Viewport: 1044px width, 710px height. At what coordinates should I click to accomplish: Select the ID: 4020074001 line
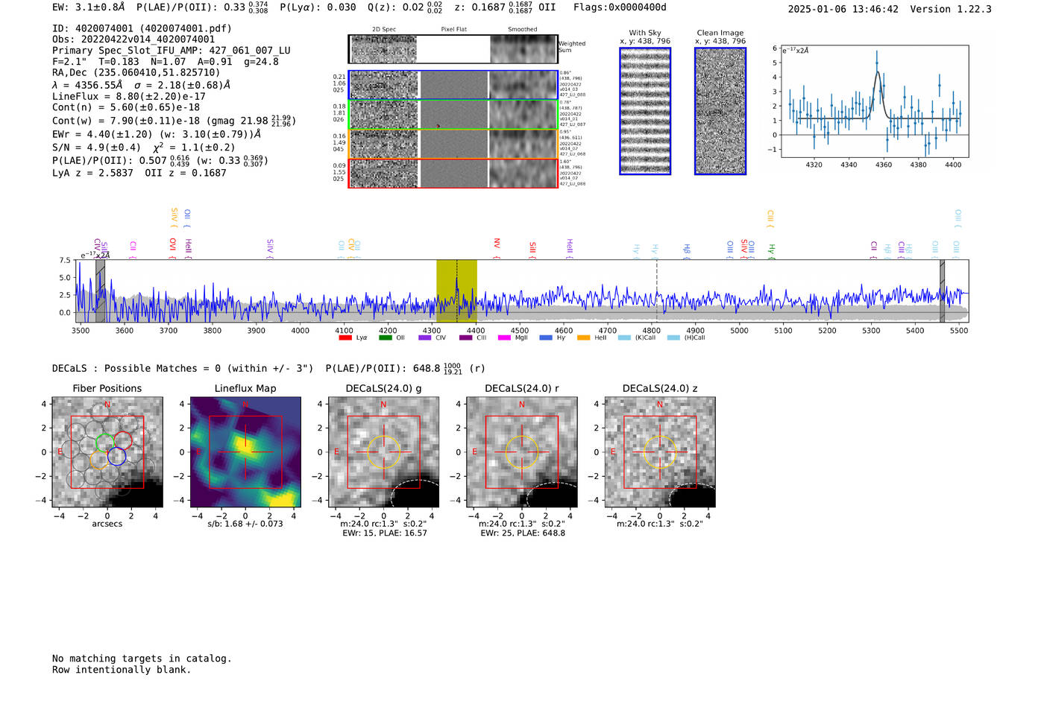point(142,28)
